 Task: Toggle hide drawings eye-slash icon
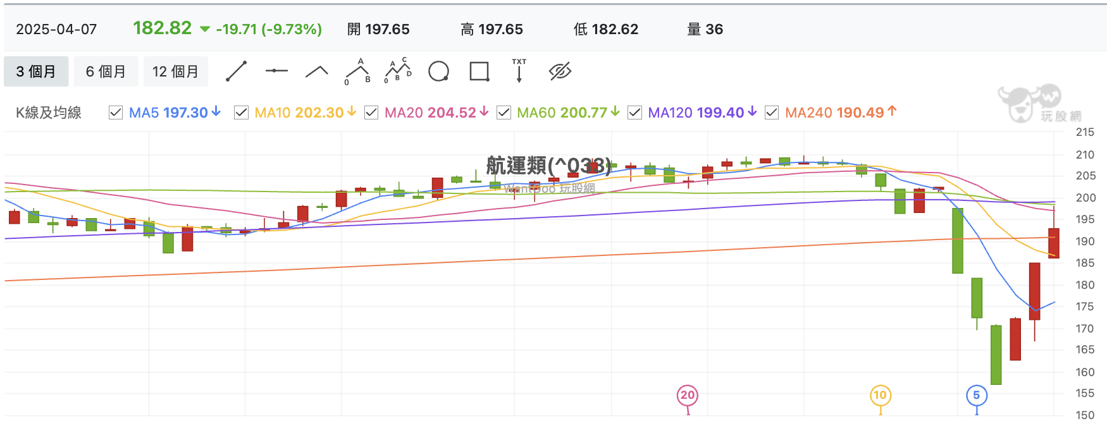[x=560, y=71]
